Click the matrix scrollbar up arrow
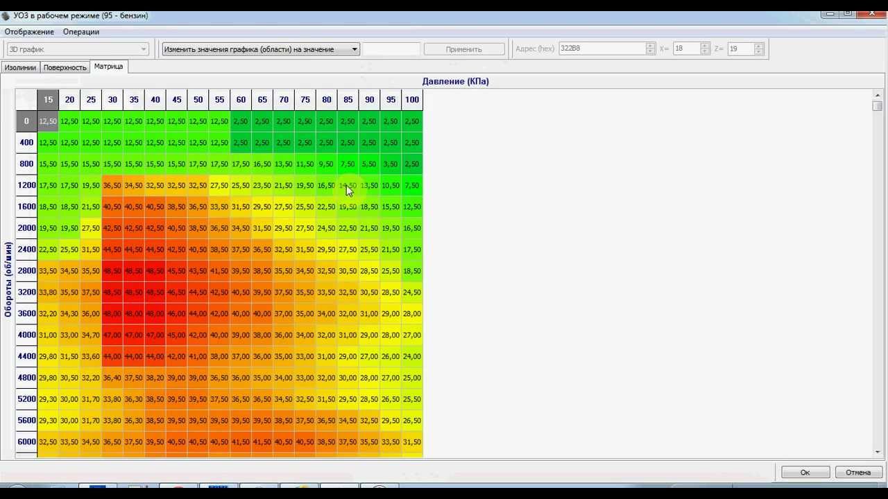 tap(878, 95)
